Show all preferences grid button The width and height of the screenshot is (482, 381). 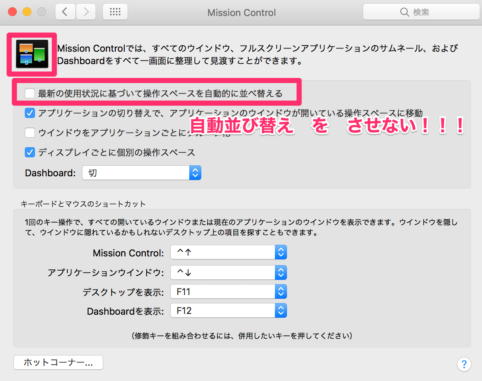(x=115, y=12)
